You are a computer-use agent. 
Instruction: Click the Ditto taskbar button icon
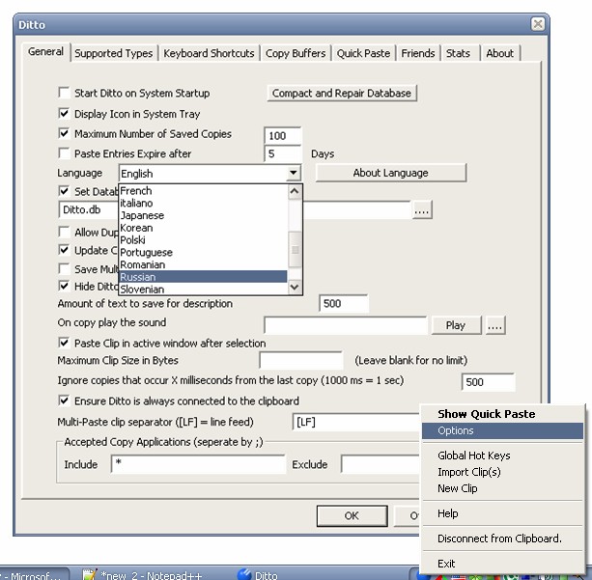coord(244,574)
